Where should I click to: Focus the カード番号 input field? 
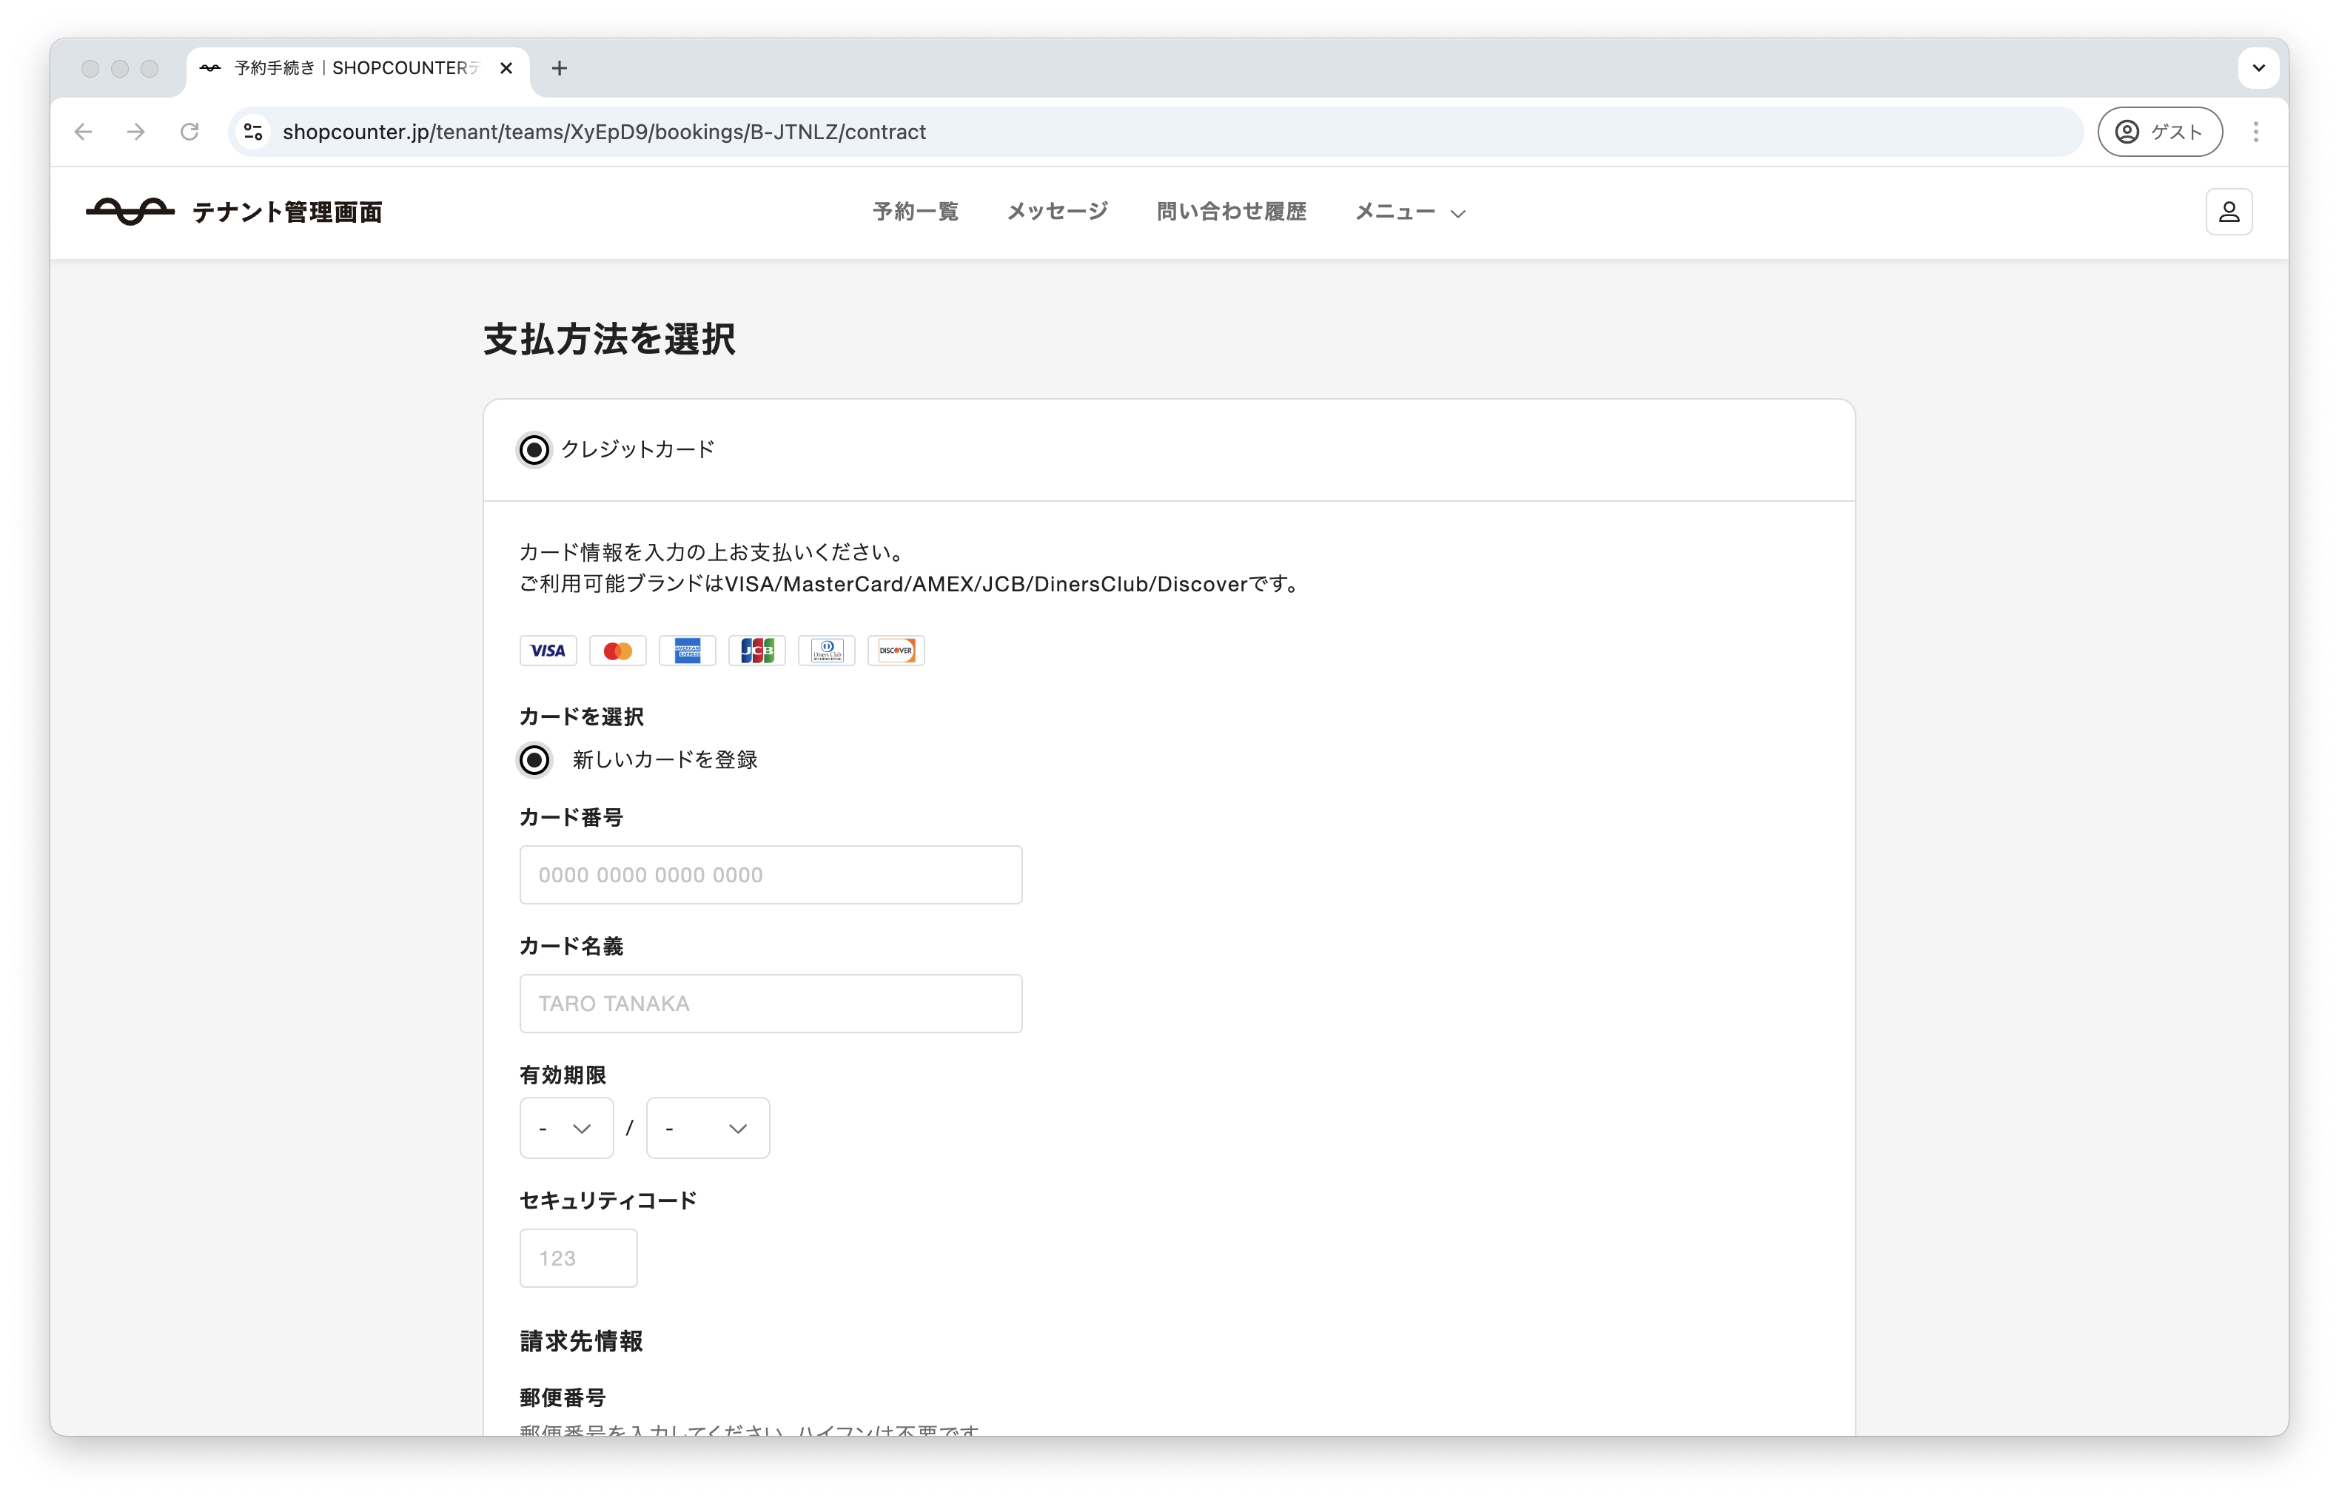point(771,875)
